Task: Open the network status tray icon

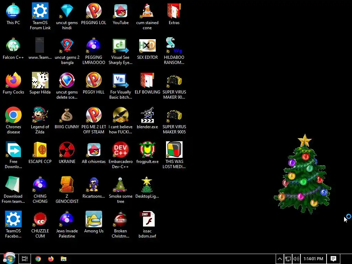Action: point(288,259)
